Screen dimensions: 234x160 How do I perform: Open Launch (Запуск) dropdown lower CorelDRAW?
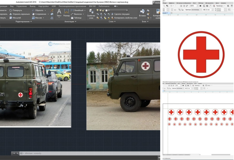tap(210, 85)
